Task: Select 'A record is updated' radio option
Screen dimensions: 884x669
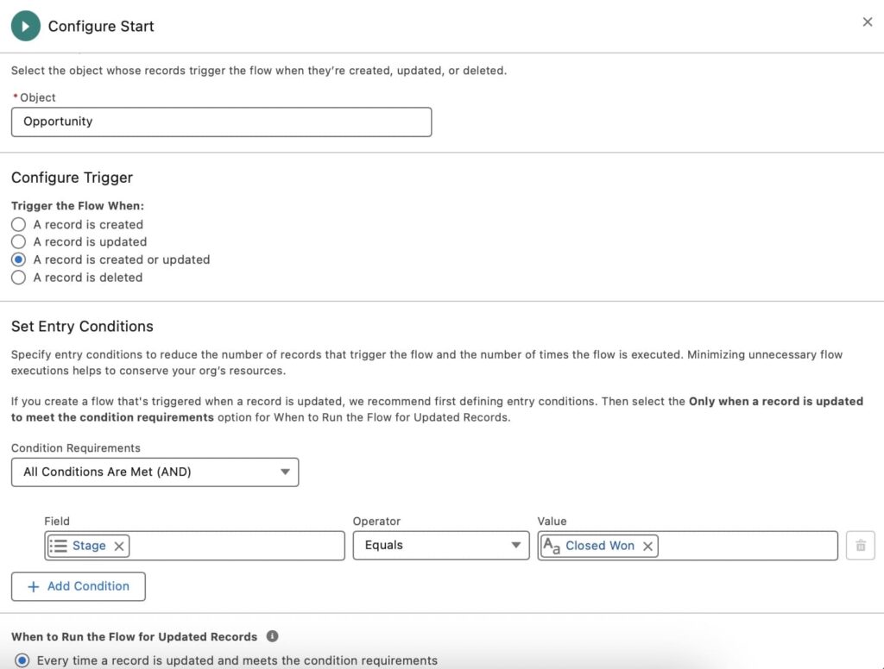Action: 19,242
